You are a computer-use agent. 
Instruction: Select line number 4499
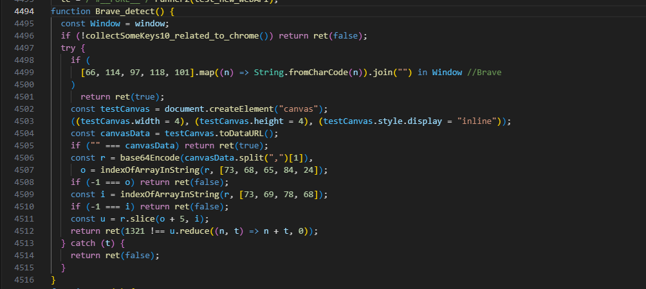click(24, 73)
